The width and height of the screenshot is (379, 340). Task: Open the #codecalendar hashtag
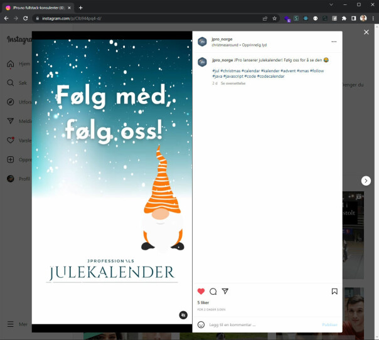(270, 76)
